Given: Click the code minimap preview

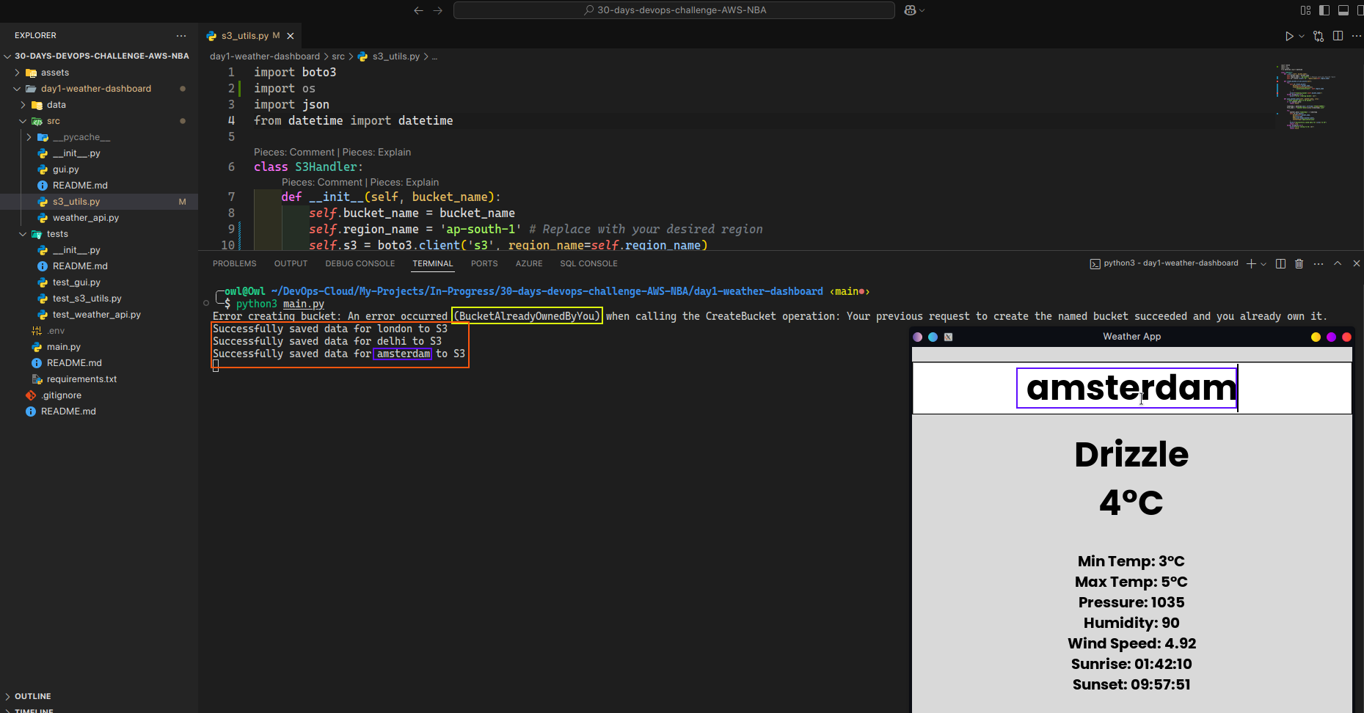Looking at the screenshot, I should tap(1306, 97).
